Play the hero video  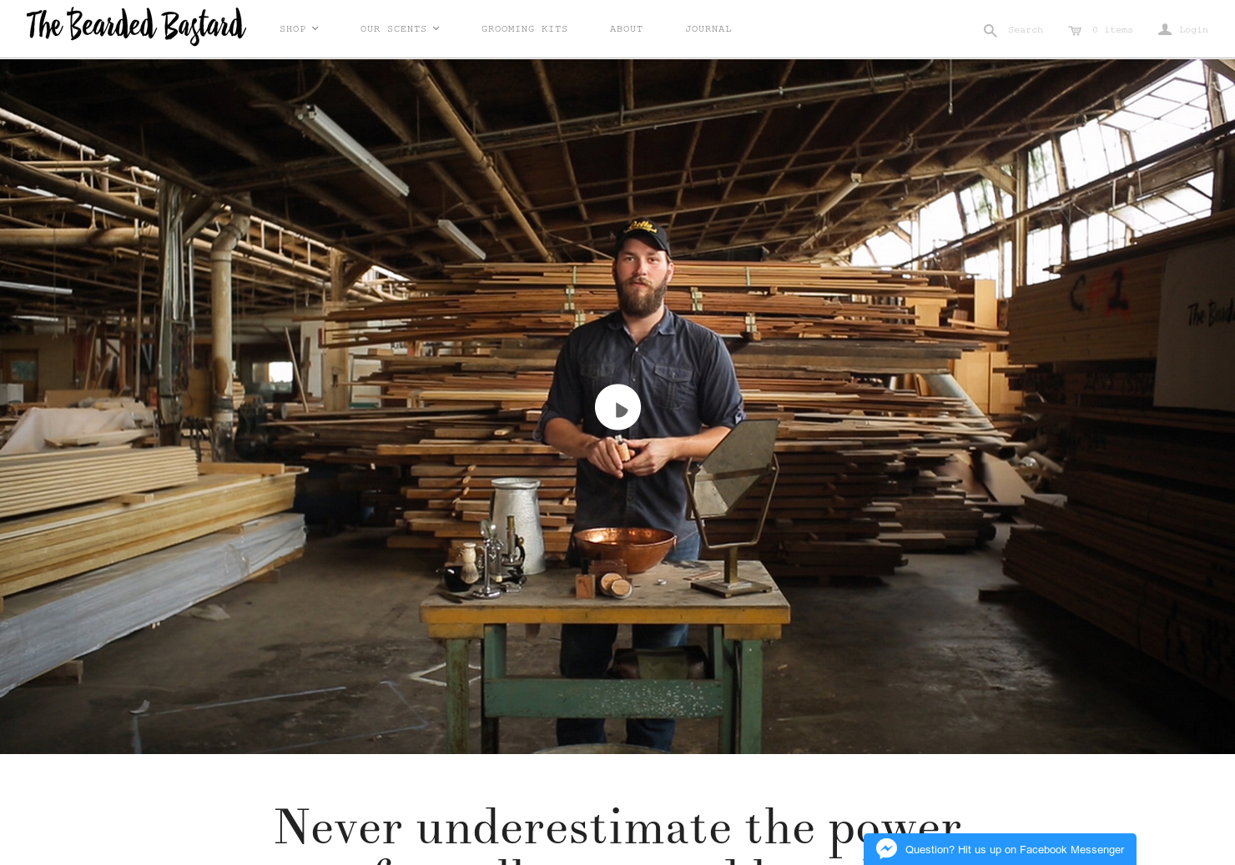click(617, 407)
